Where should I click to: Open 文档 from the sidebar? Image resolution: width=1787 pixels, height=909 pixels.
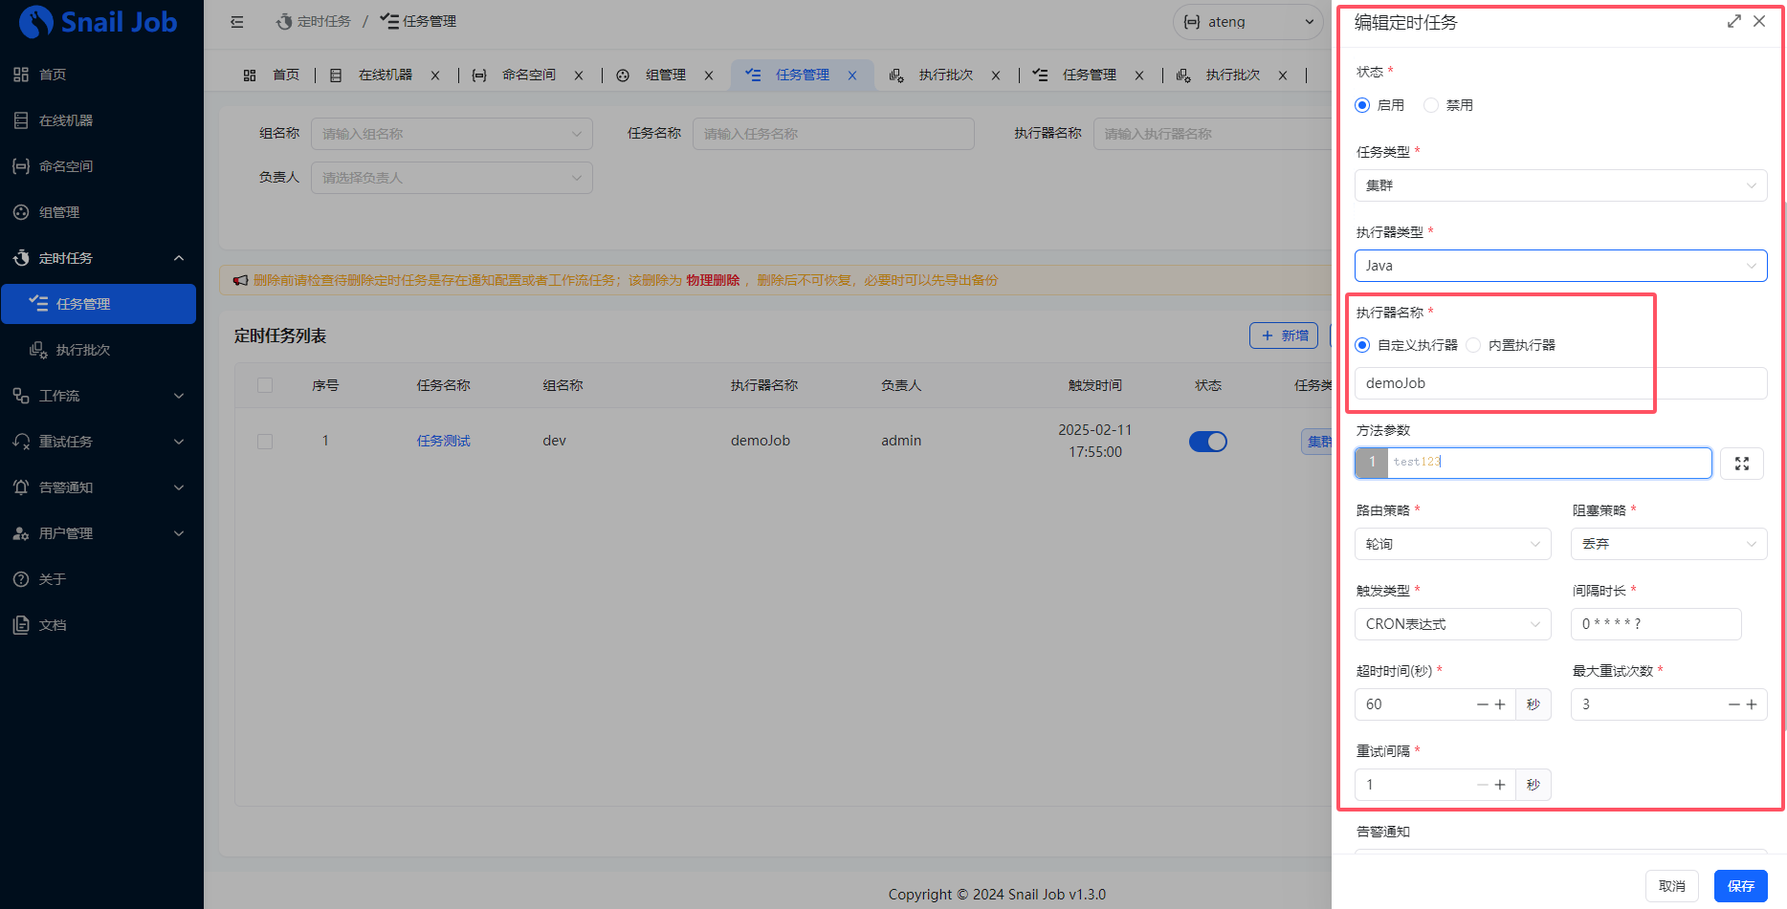tap(53, 625)
